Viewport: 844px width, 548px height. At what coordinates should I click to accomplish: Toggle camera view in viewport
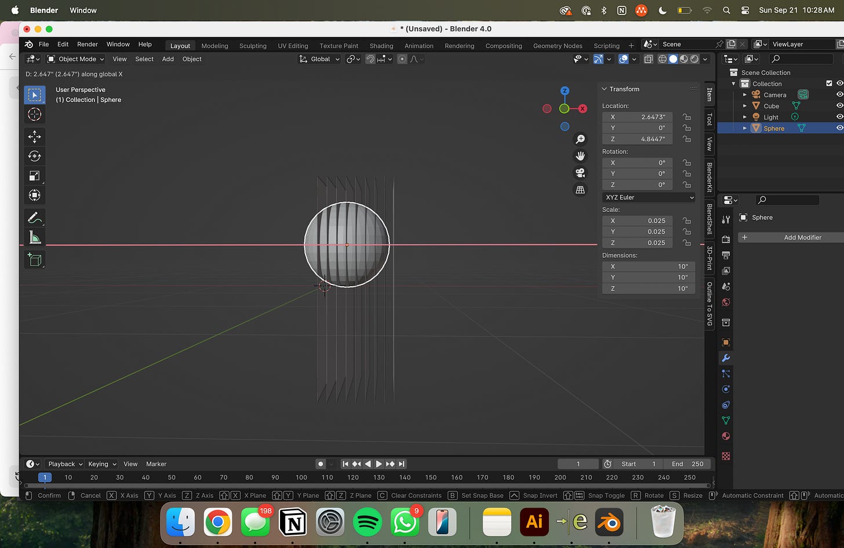580,173
